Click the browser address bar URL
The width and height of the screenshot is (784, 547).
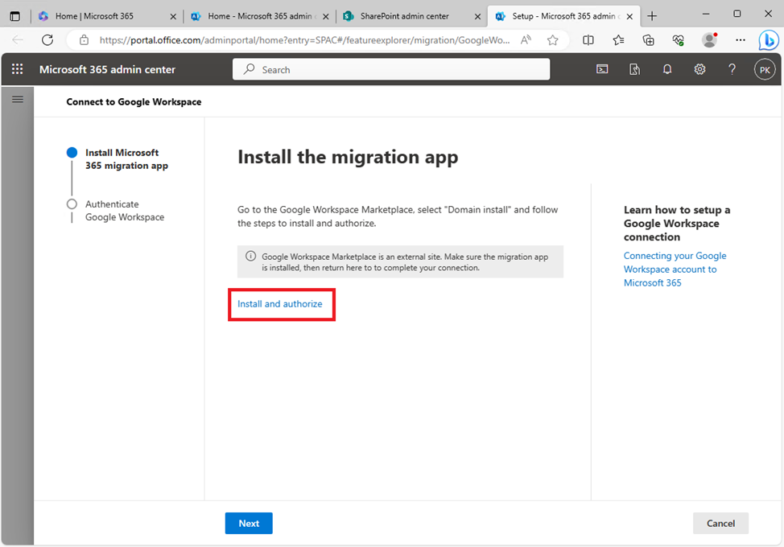[304, 40]
